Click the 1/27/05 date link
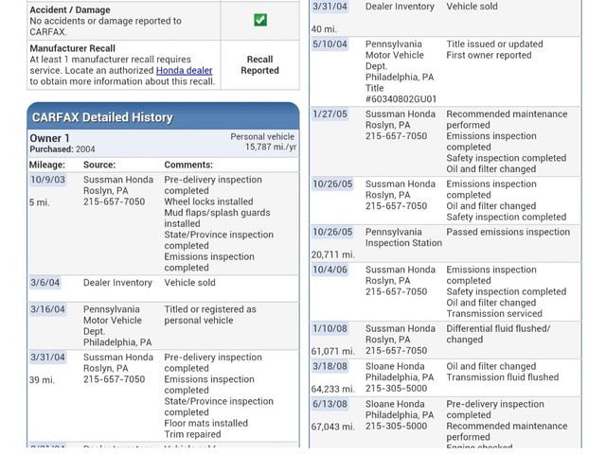 coord(330,114)
